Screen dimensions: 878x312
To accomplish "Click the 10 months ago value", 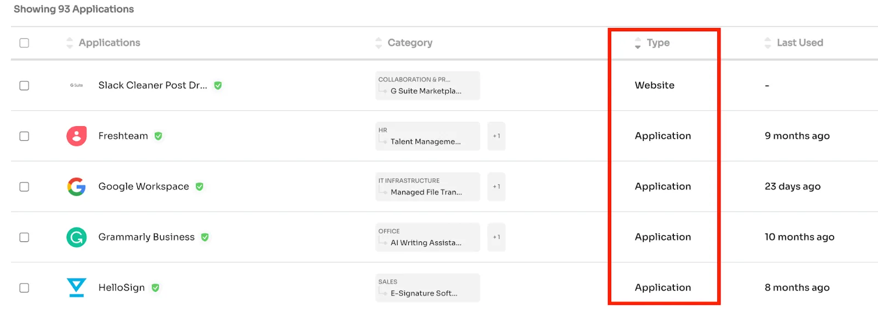I will 800,237.
